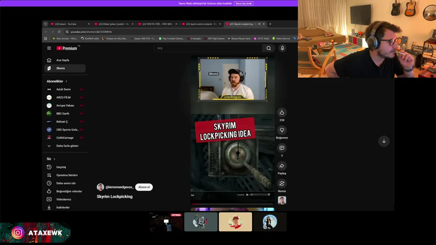Select the red cap avatar thumbnail

click(x=235, y=222)
